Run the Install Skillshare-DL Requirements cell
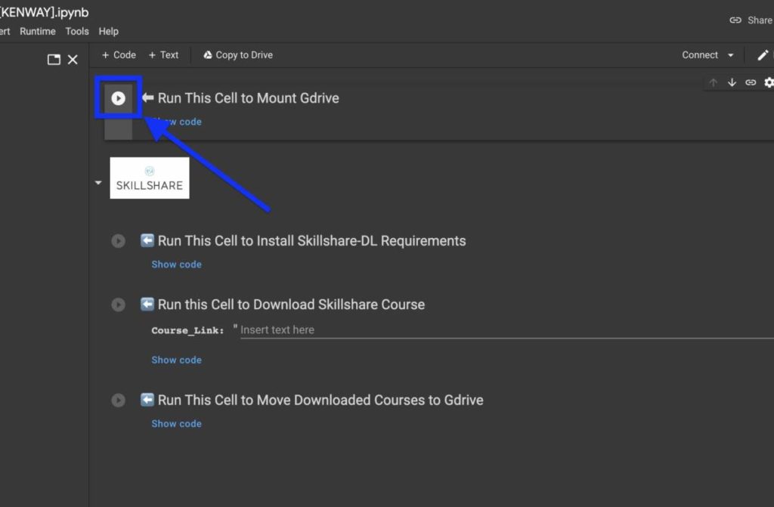 pyautogui.click(x=118, y=241)
